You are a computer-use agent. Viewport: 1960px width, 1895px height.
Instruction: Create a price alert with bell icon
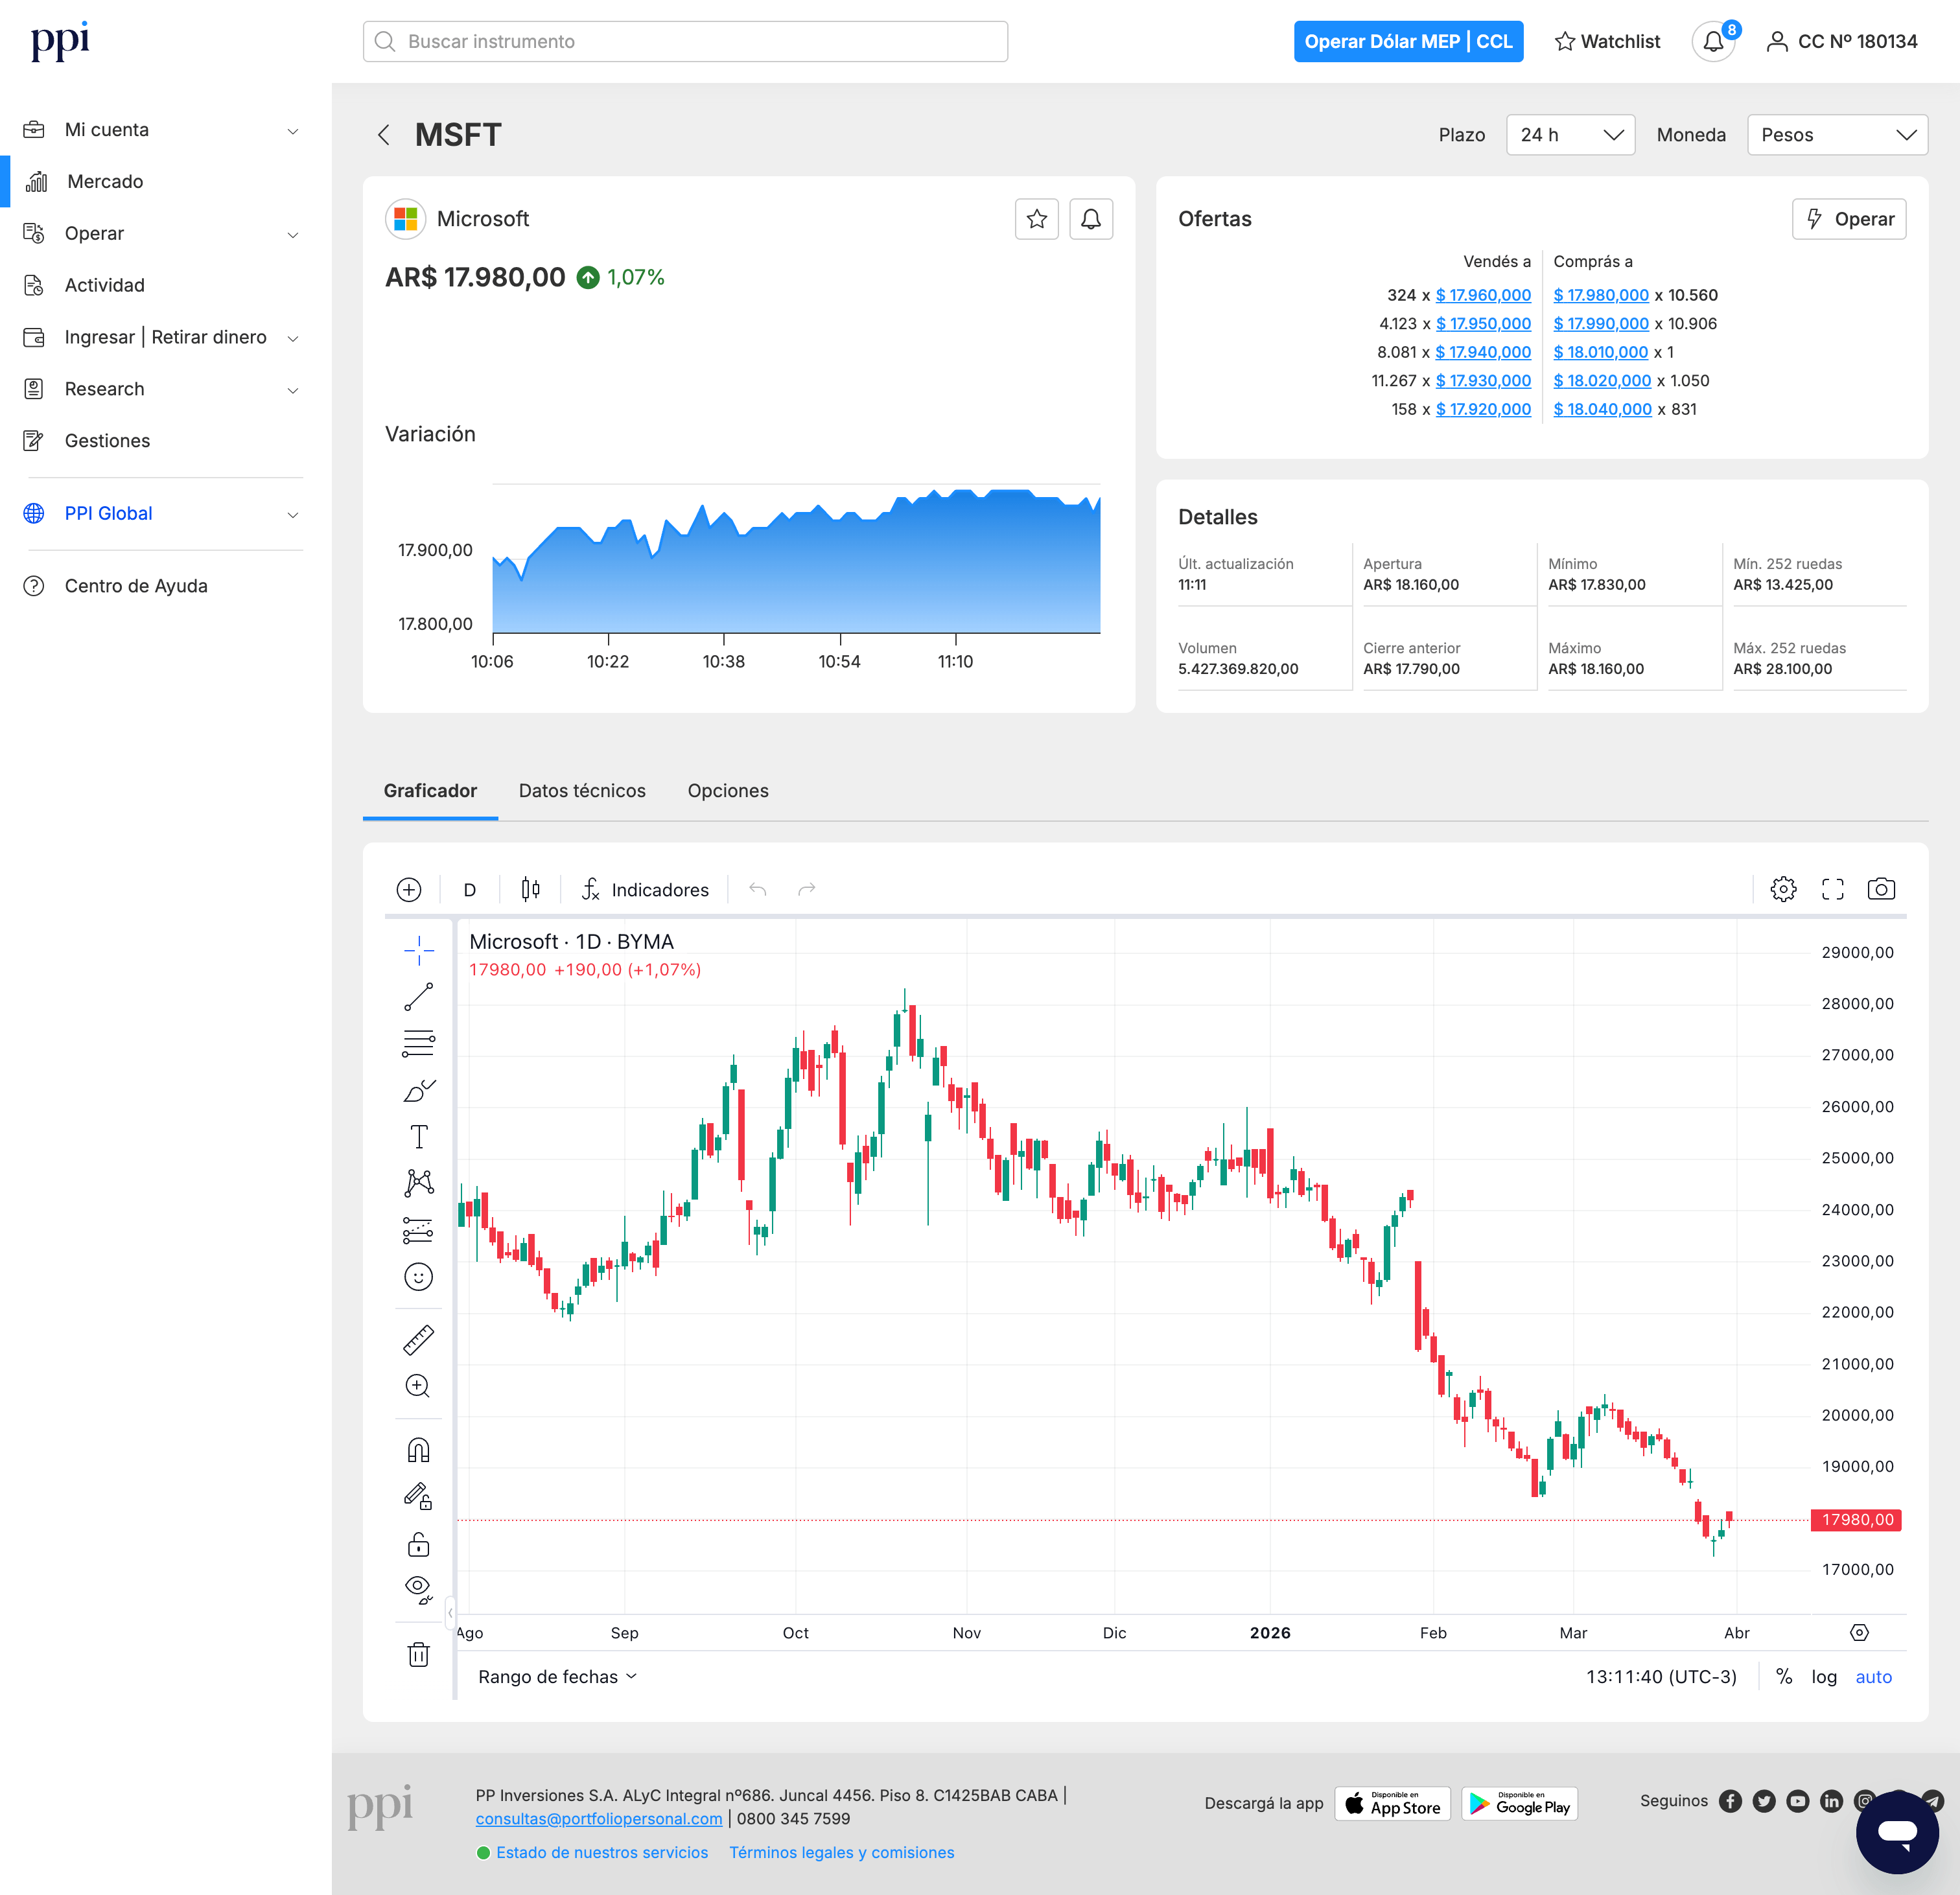[x=1091, y=219]
